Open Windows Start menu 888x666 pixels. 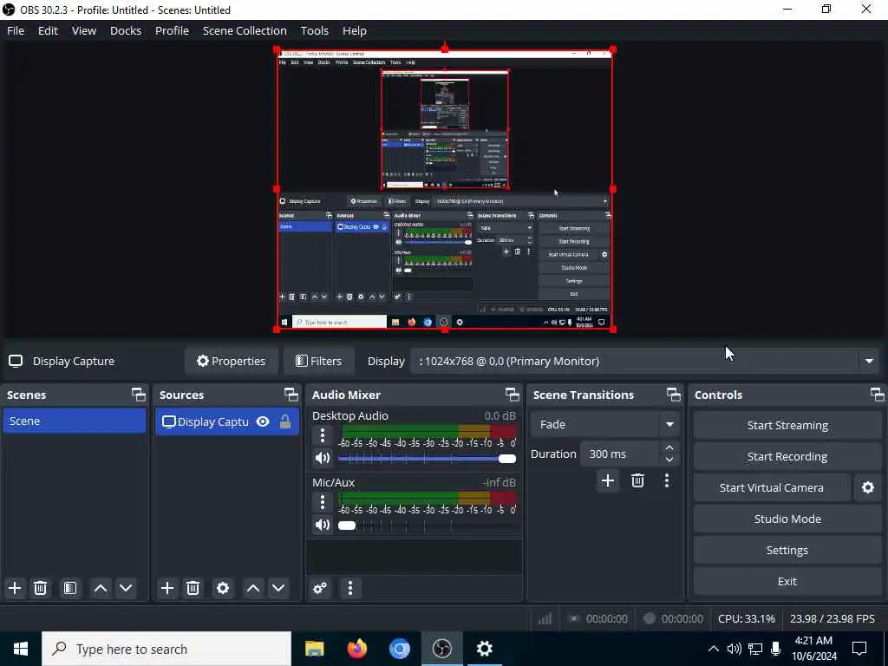[21, 649]
